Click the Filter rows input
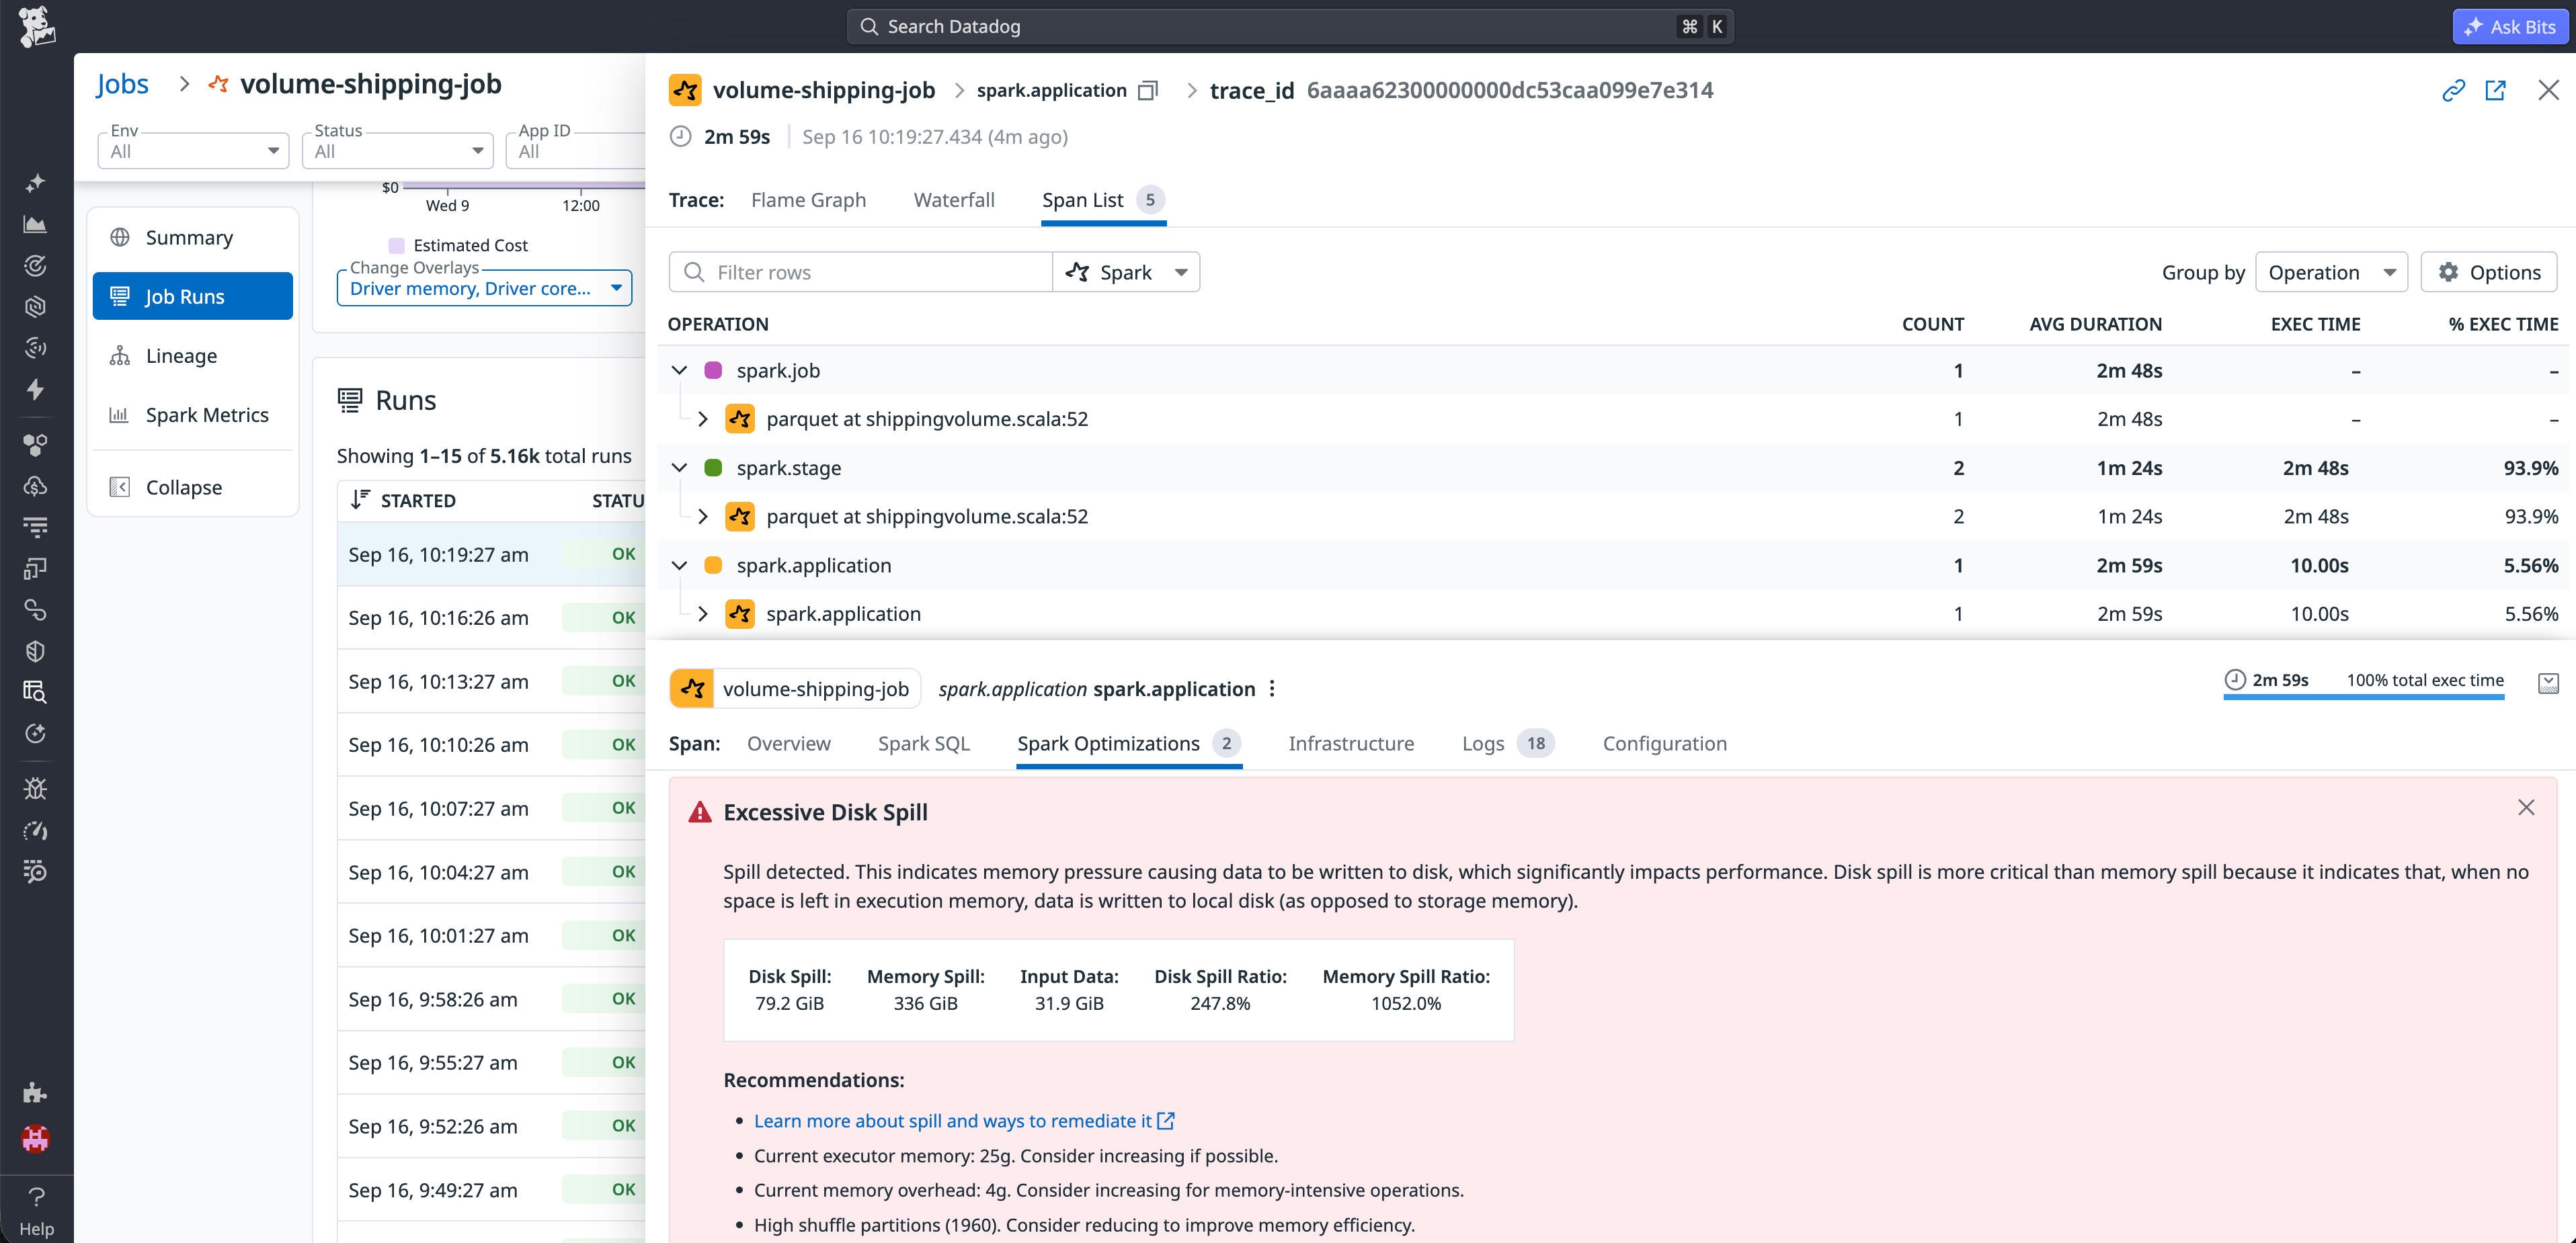The height and width of the screenshot is (1243, 2576). coord(861,272)
